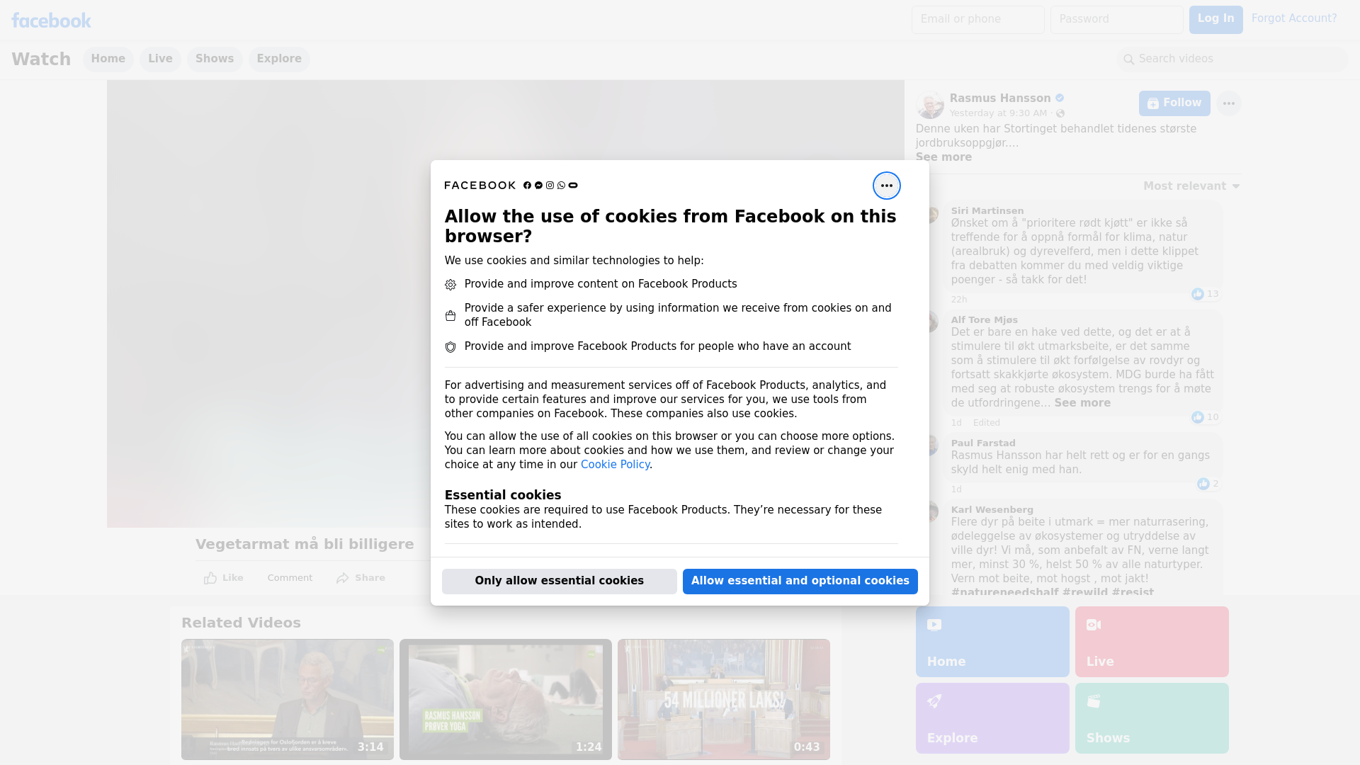
Task: Open Paul Farstad's profile name
Action: [983, 443]
